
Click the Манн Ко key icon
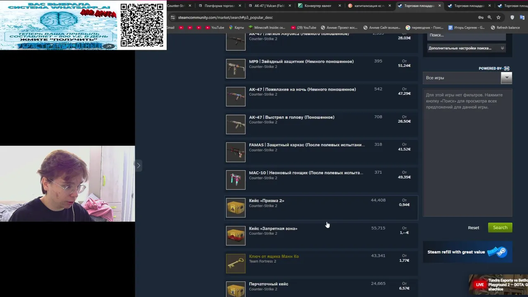236,264
